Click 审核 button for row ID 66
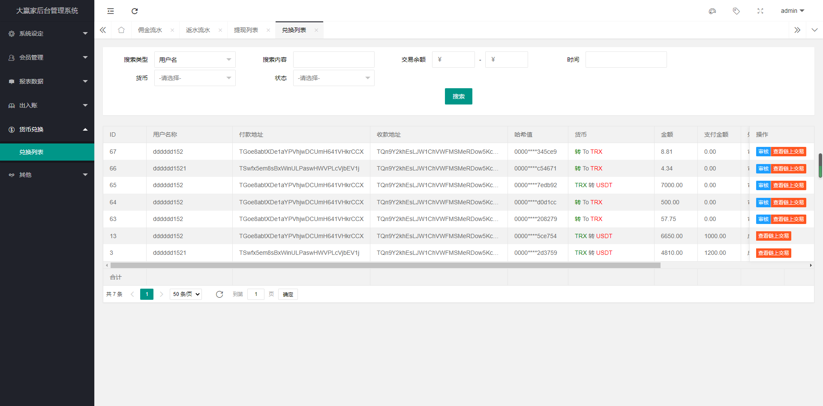The image size is (823, 406). pos(763,169)
